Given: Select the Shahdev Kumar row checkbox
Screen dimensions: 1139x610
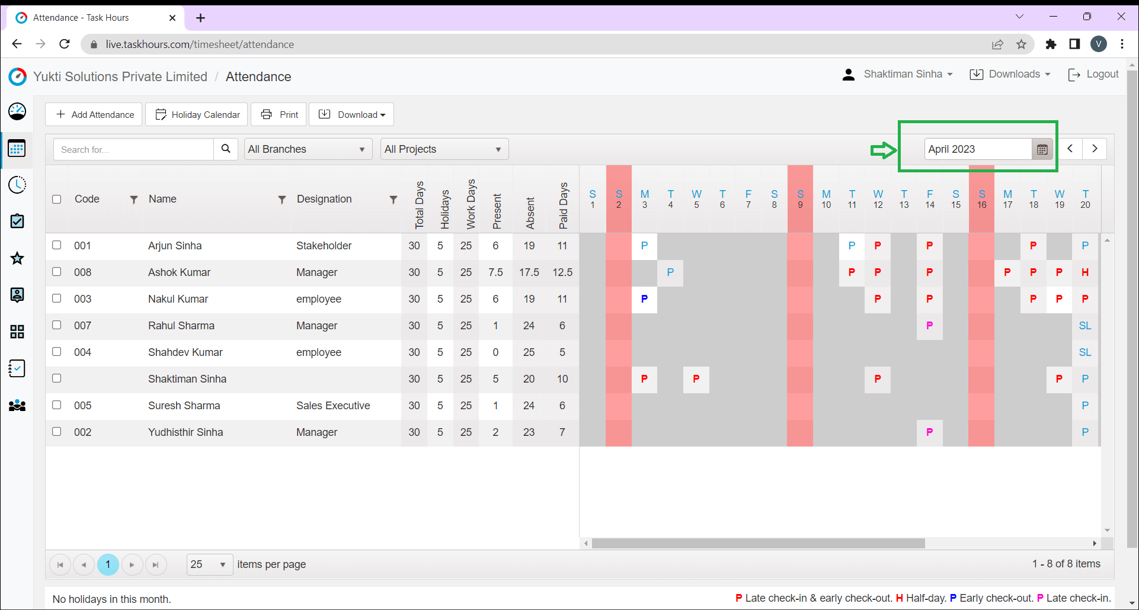Looking at the screenshot, I should [x=57, y=352].
